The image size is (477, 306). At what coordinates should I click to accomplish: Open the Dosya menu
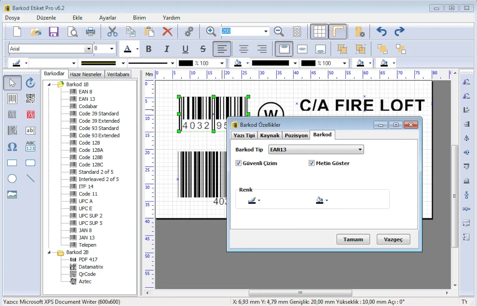(12, 18)
